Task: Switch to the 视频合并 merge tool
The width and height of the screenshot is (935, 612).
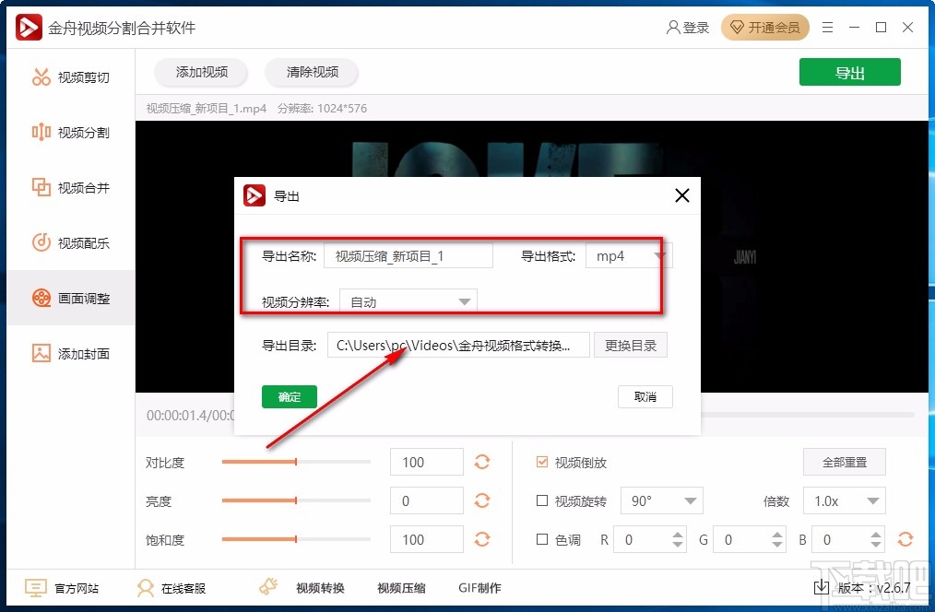Action: 69,188
